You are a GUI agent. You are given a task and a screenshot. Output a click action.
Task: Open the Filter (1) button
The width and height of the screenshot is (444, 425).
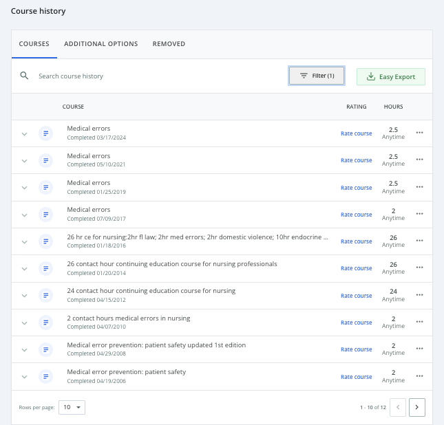[x=317, y=76]
